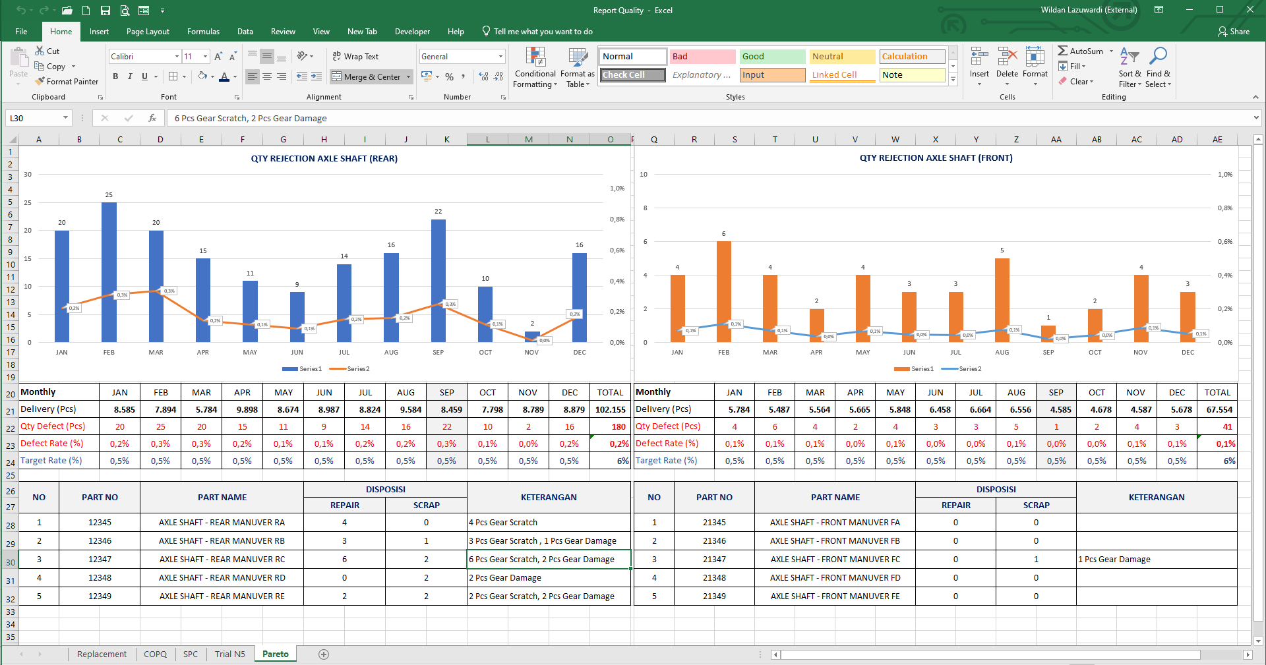1266x665 pixels.
Task: Toggle Bold formatting
Action: 115,76
